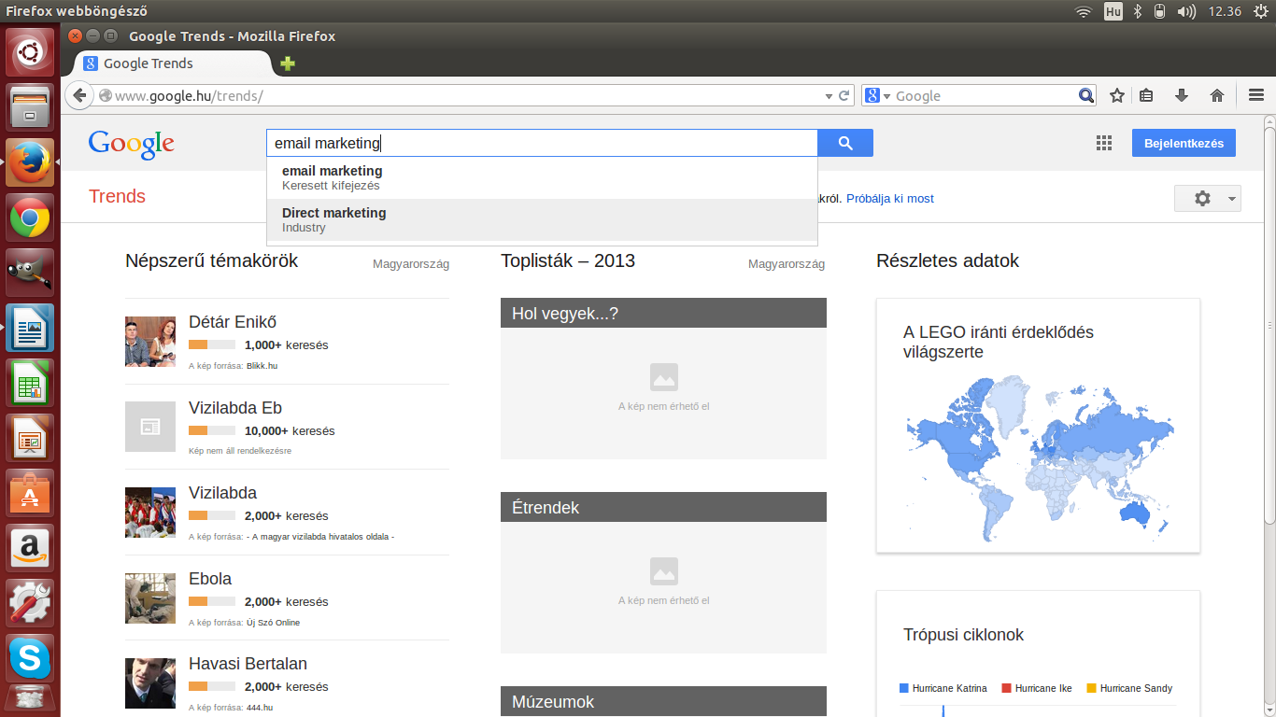Click the Google logo
Screen dimensions: 1276x717
tap(132, 144)
